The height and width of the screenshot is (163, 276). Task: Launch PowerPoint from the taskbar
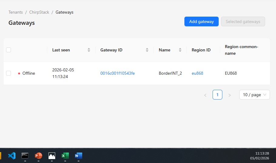(x=39, y=156)
